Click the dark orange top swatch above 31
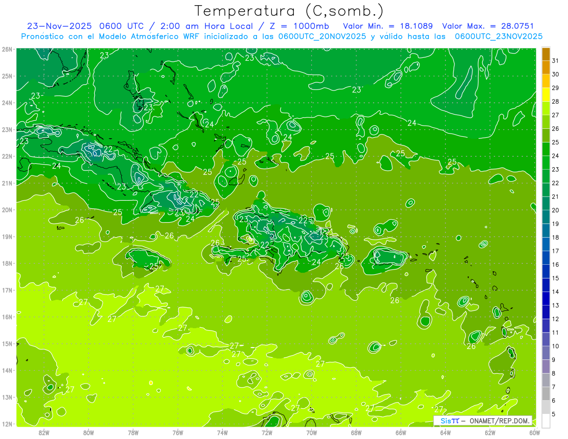The width and height of the screenshot is (568, 439). coord(546,54)
